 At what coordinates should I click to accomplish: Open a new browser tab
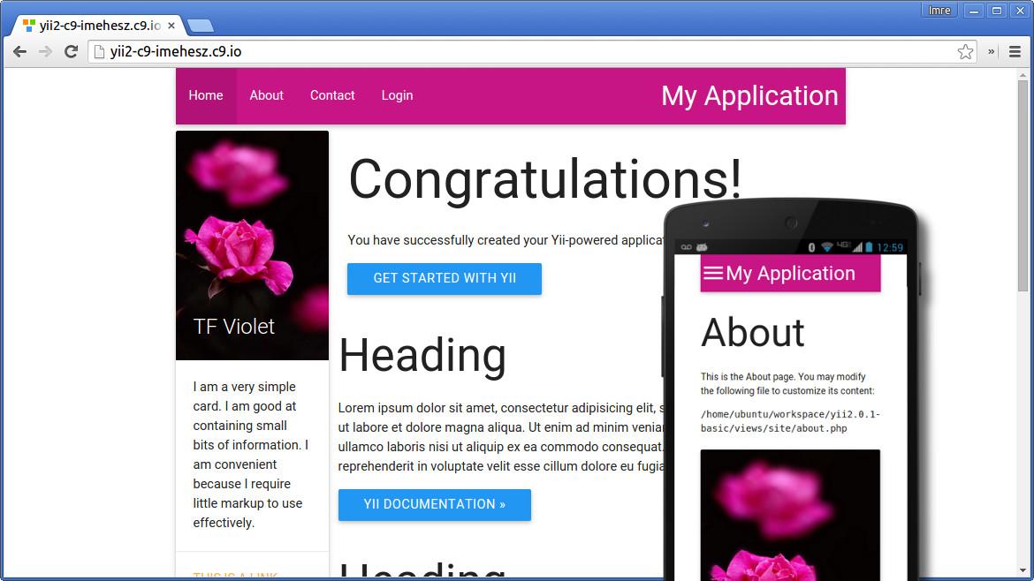pos(201,26)
